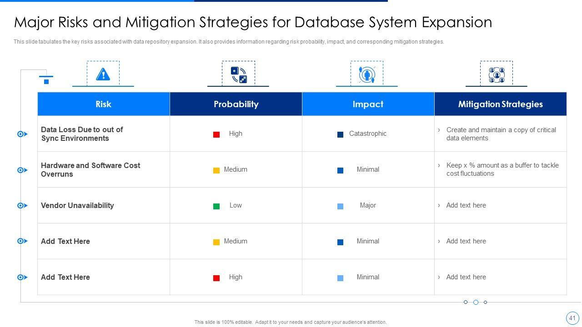Image resolution: width=582 pixels, height=327 pixels.
Task: Select the bullet icon beside Vendor Unavailability
Action: pos(22,206)
